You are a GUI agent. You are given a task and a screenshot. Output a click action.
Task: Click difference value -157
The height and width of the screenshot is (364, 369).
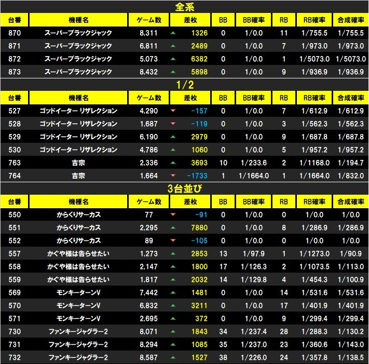199,111
